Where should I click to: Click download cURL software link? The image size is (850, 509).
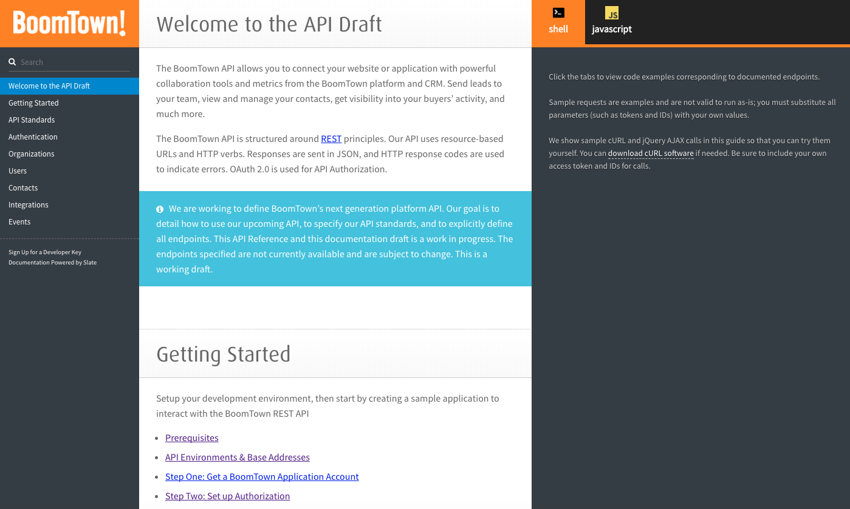tap(651, 153)
